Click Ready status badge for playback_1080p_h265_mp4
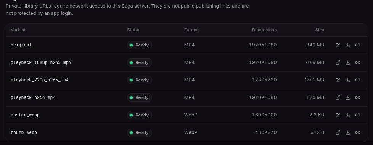This screenshot has width=373, height=145. click(x=140, y=62)
